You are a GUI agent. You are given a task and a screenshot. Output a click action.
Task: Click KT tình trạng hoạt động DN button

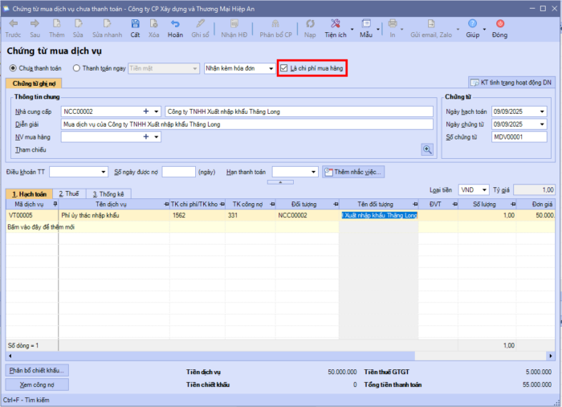coord(511,83)
